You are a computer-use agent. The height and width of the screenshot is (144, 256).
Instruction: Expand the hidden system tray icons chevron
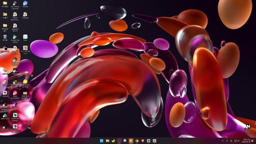pyautogui.click(x=222, y=141)
